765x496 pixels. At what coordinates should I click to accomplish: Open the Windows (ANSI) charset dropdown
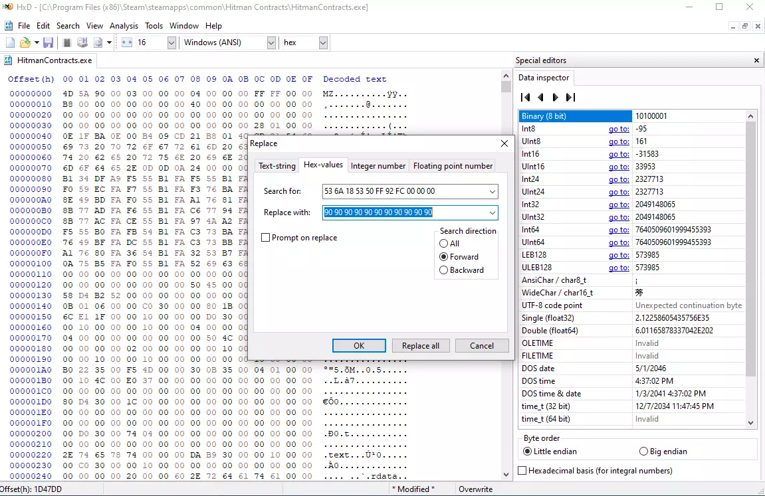[x=271, y=43]
